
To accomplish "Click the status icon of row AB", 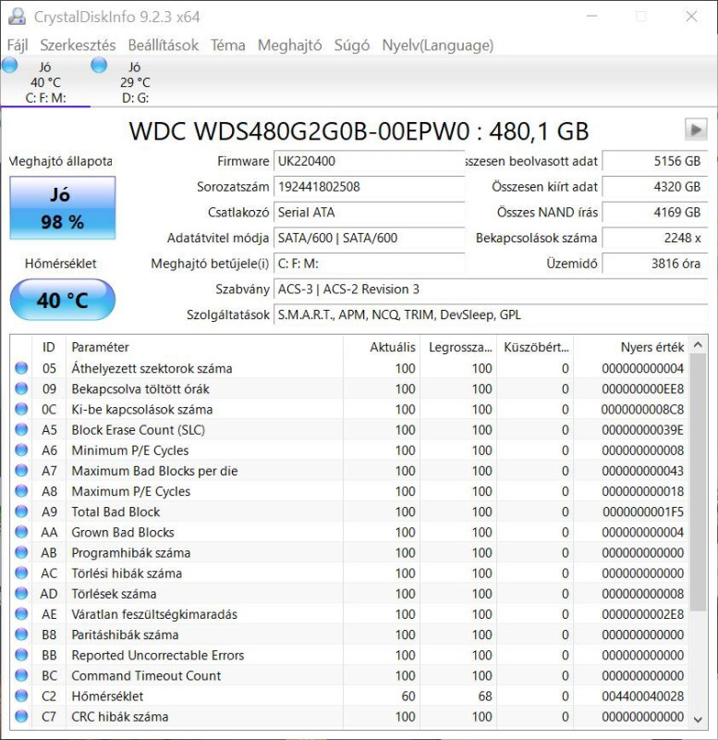I will (x=21, y=552).
